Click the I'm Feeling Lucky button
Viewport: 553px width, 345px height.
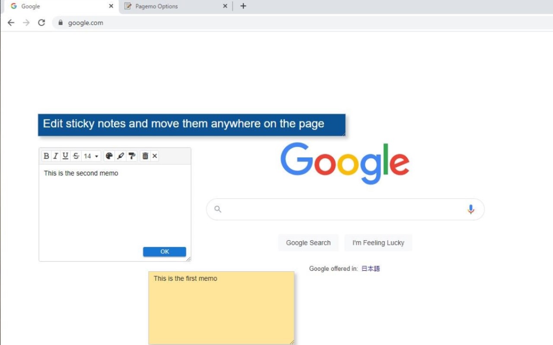click(378, 243)
